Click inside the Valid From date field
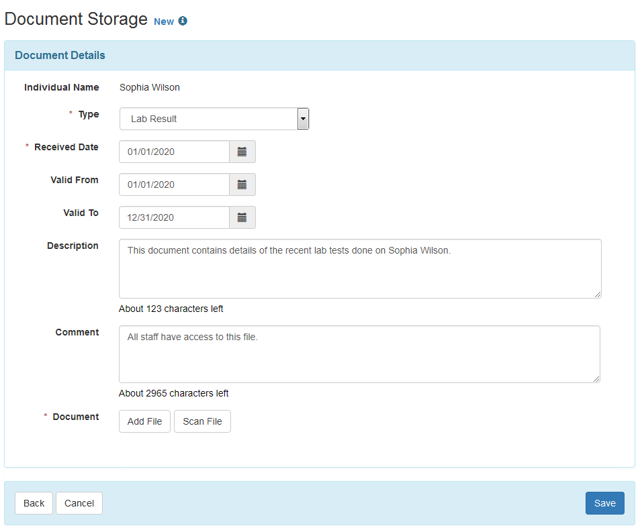The width and height of the screenshot is (642, 530). coord(173,184)
